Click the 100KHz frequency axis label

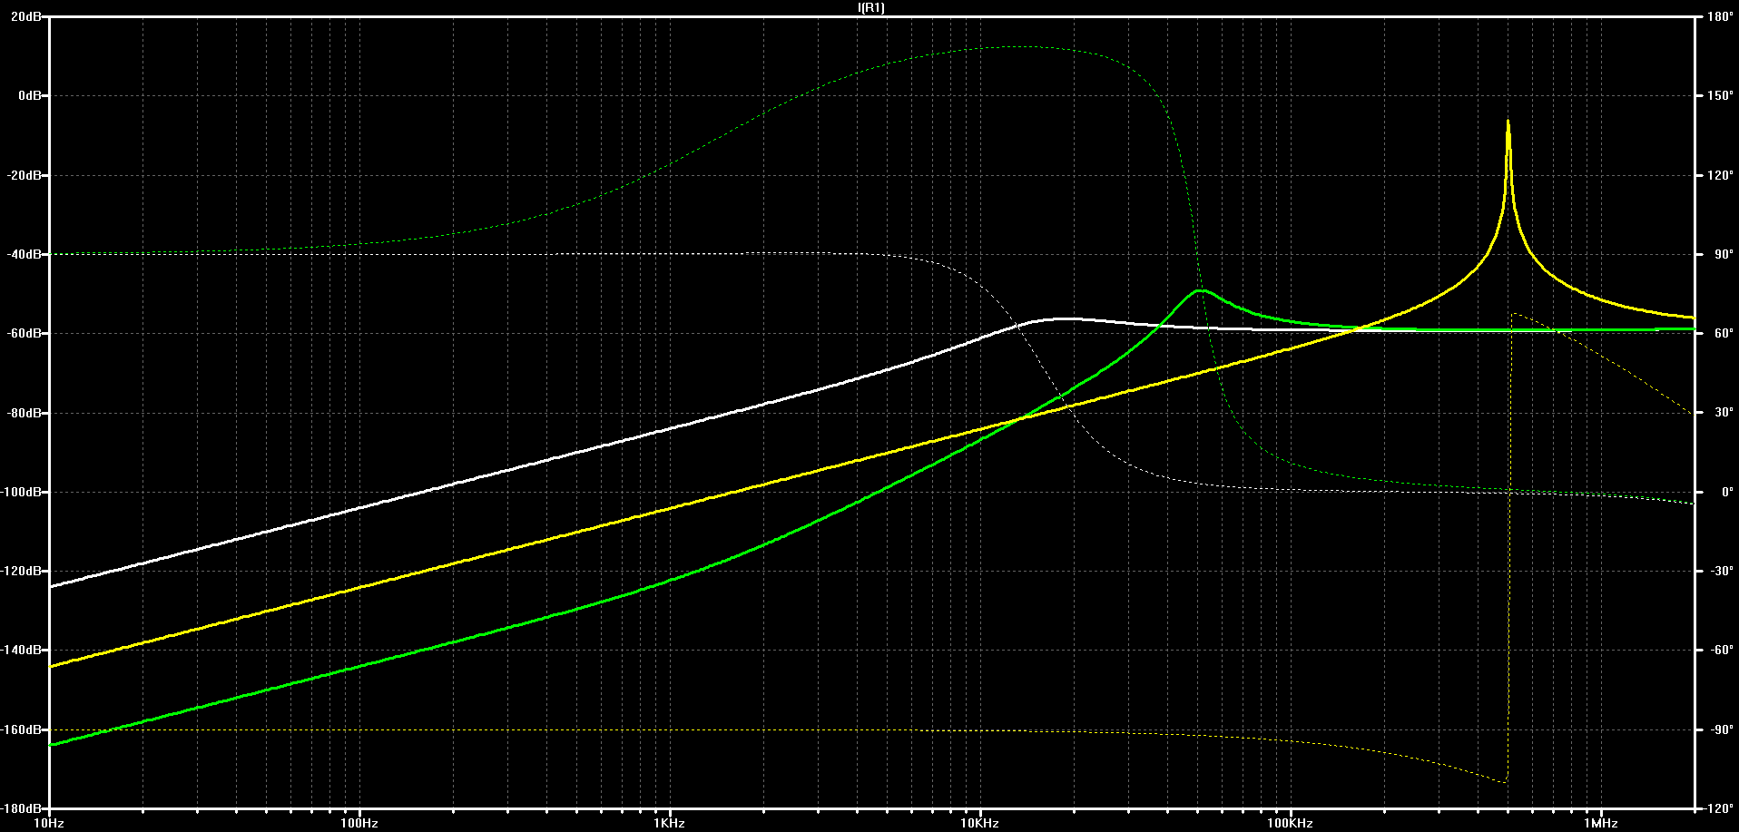1290,823
